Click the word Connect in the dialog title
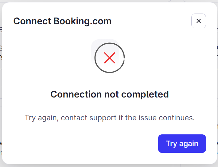 click(32, 21)
